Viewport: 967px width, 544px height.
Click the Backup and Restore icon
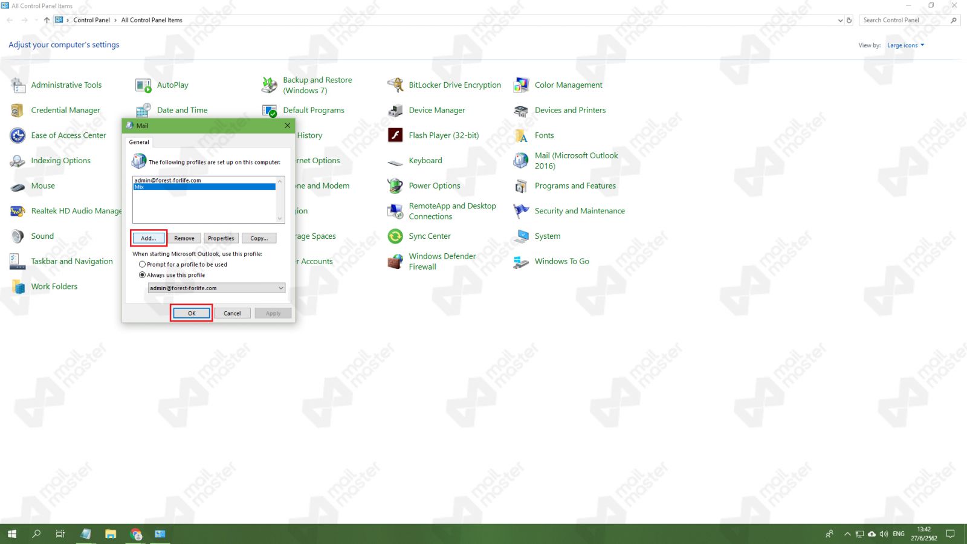[270, 85]
